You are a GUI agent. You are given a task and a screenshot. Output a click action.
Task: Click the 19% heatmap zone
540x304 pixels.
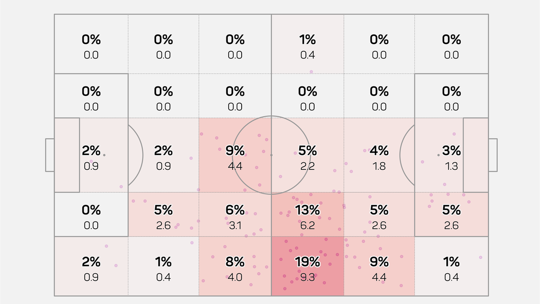(307, 266)
